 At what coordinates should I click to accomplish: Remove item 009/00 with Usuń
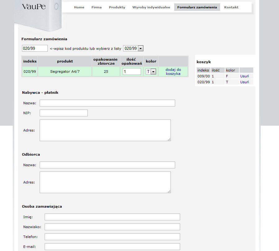tap(245, 76)
